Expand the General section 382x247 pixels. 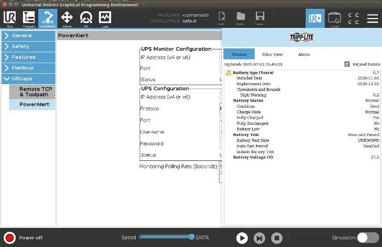pyautogui.click(x=28, y=36)
